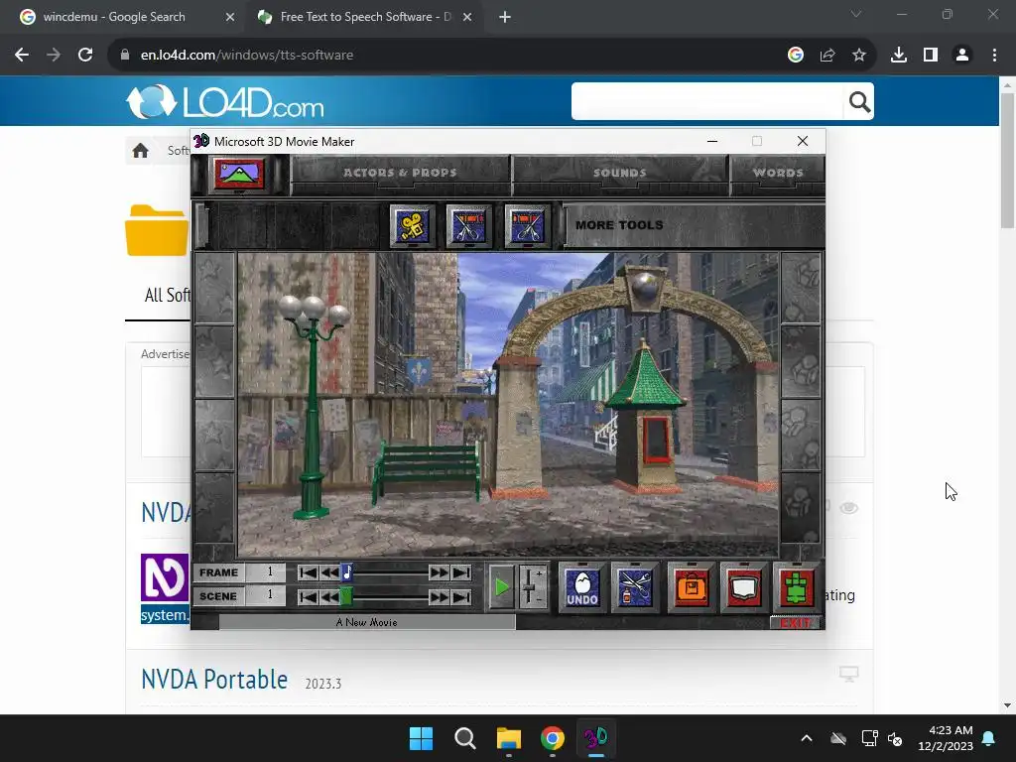Select the first scissors scene cut tool
The width and height of the screenshot is (1016, 762).
point(469,226)
